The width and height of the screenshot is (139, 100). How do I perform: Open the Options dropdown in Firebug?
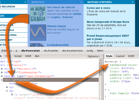[94, 56]
